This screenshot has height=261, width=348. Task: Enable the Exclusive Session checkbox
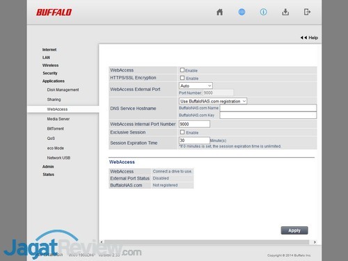182,132
